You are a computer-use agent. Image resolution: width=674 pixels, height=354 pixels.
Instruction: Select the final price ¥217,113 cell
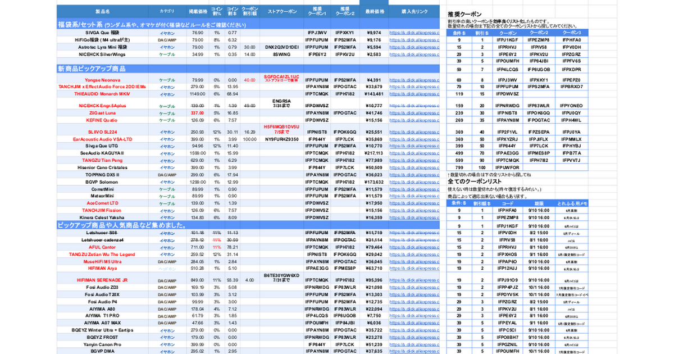[374, 153]
